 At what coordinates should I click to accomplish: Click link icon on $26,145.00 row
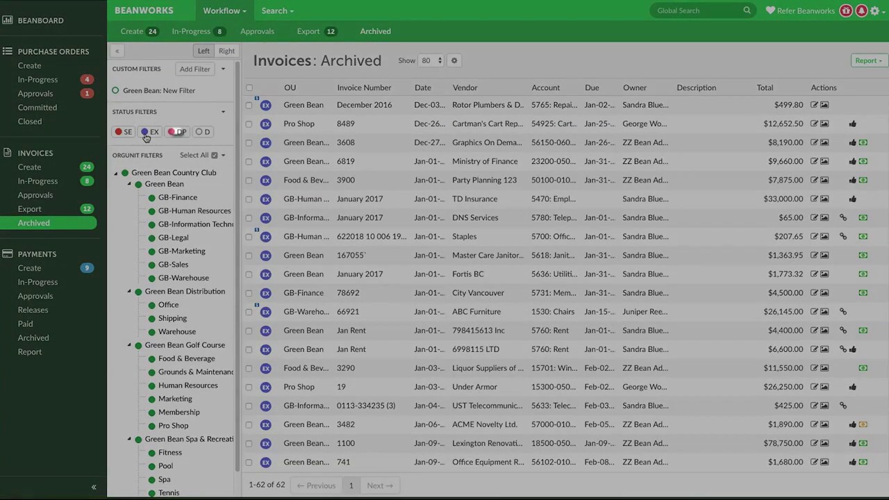(x=843, y=312)
